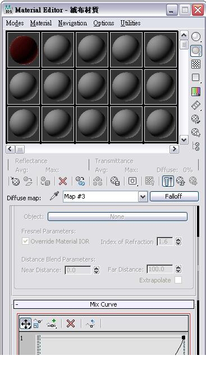Click the Near Distance spinner arrows
206x369 pixels.
[x=97, y=270]
